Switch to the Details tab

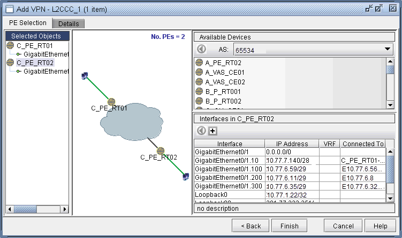click(69, 23)
